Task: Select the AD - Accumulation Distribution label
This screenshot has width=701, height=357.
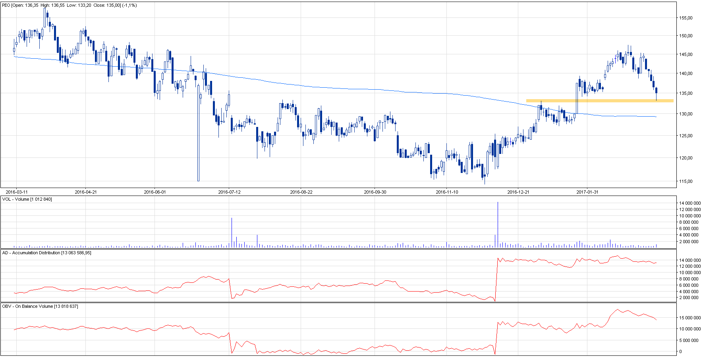Action: point(46,253)
